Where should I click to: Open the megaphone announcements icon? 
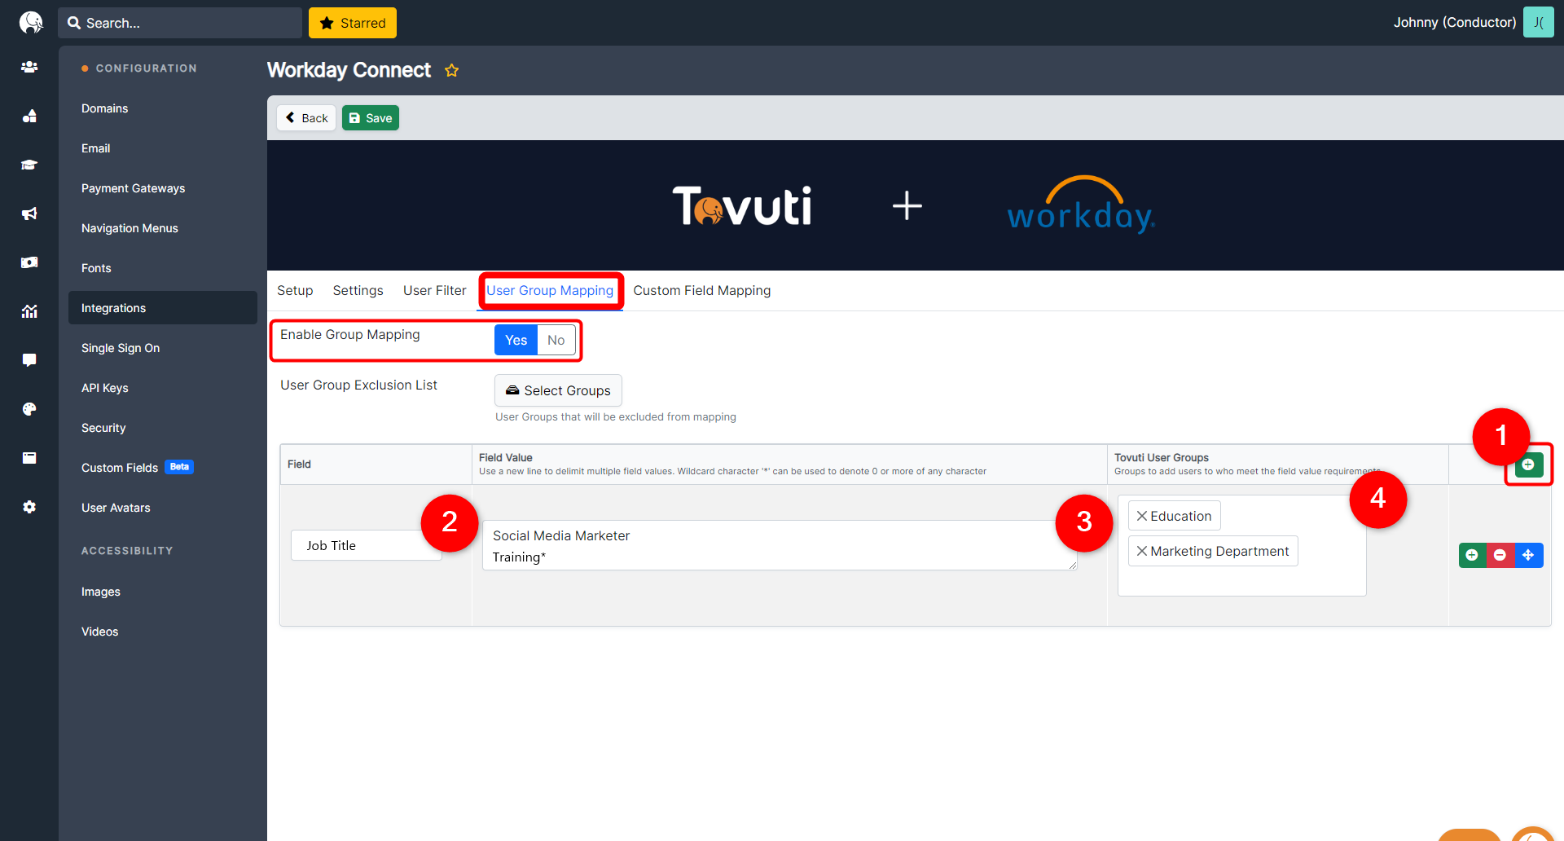[x=29, y=214]
